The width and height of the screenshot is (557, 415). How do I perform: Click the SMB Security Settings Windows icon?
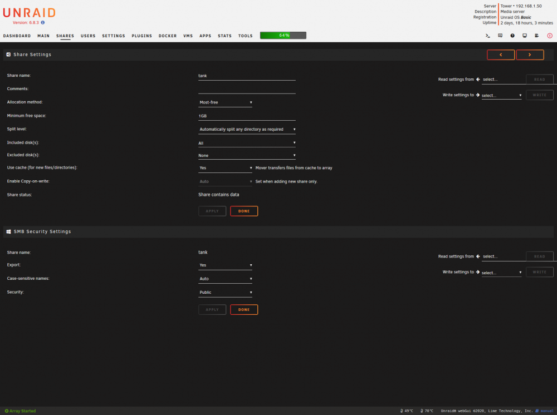8,231
